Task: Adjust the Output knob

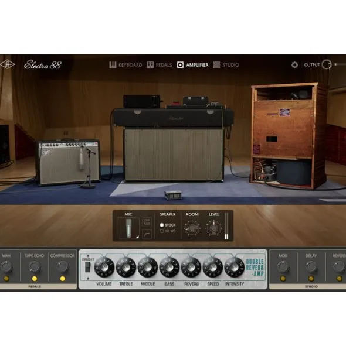Action: point(326,64)
